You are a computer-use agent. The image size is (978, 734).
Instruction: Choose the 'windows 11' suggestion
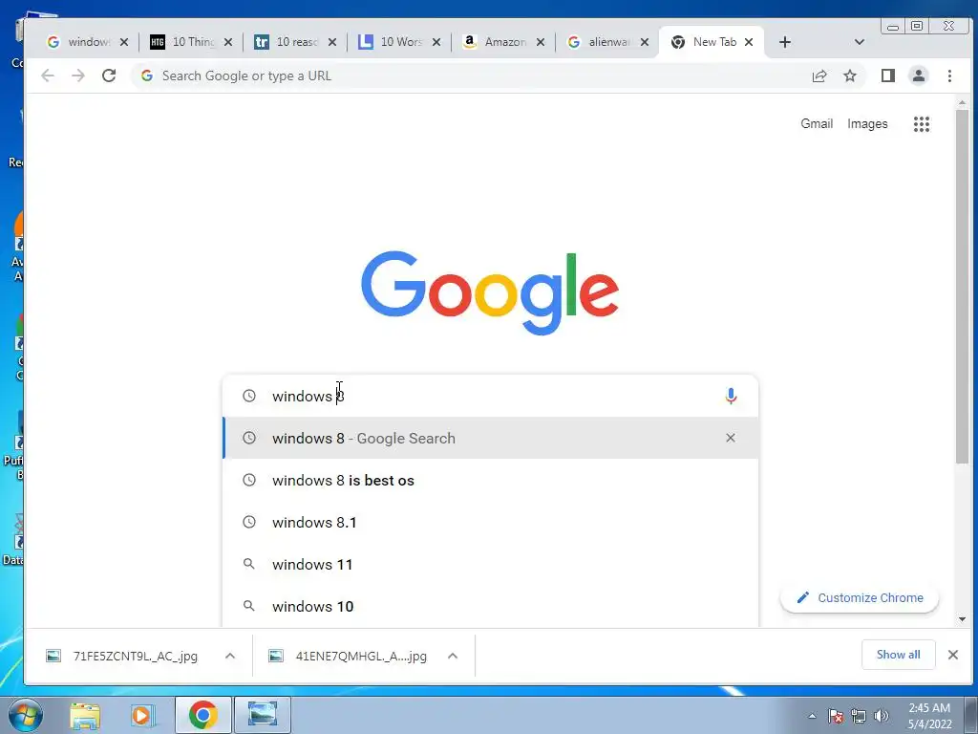tap(490, 564)
